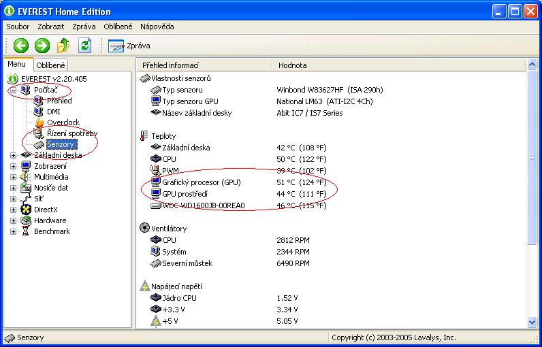The image size is (542, 347).
Task: Open the Oblíbené menu in the menu bar
Action: 118,27
